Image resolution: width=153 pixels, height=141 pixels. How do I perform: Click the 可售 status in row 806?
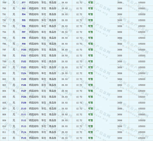coord(90,103)
